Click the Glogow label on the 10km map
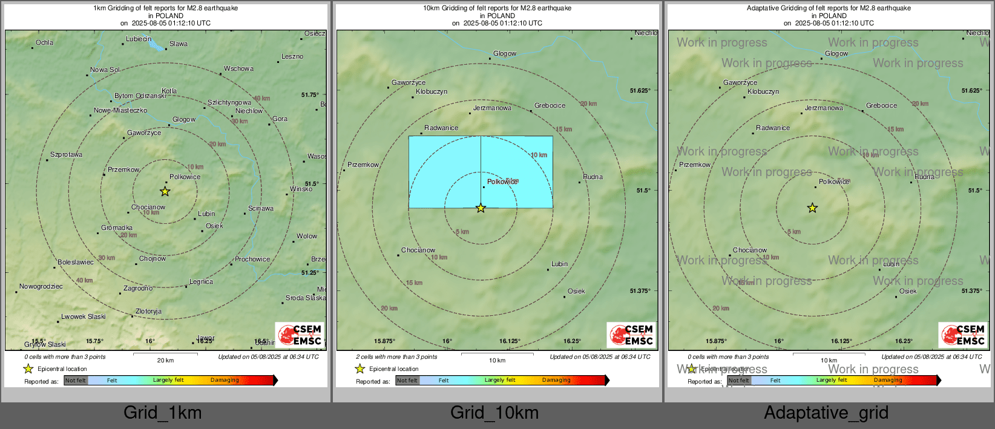 [505, 53]
